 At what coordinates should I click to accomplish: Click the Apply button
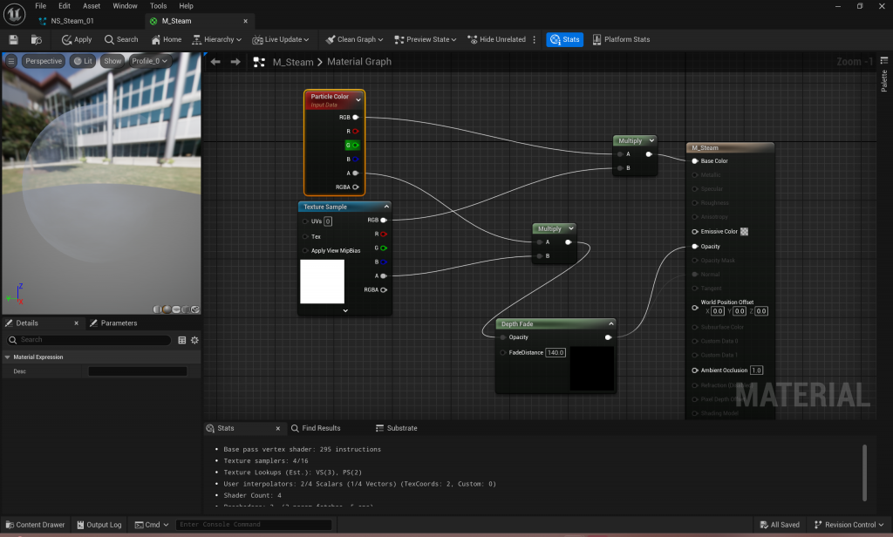pyautogui.click(x=77, y=39)
